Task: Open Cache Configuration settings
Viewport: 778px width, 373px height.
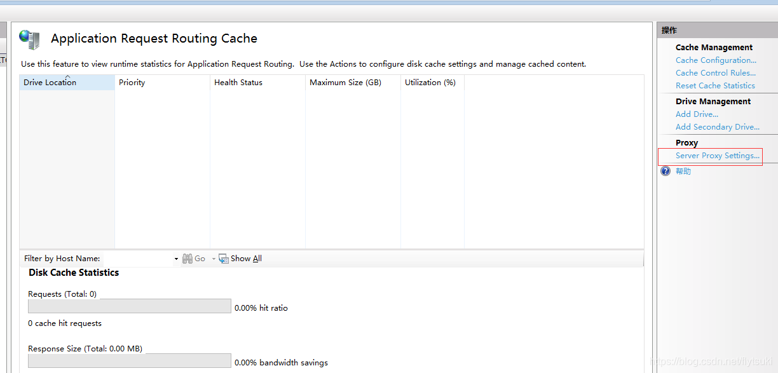Action: pyautogui.click(x=716, y=60)
